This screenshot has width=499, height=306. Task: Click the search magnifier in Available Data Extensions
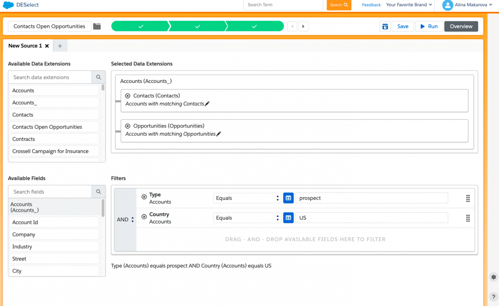click(98, 77)
